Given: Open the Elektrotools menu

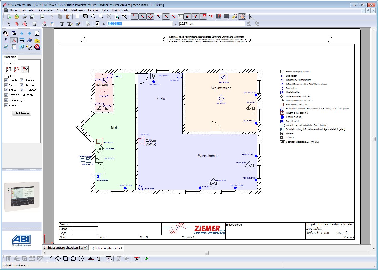Looking at the screenshot, I should 120,10.
